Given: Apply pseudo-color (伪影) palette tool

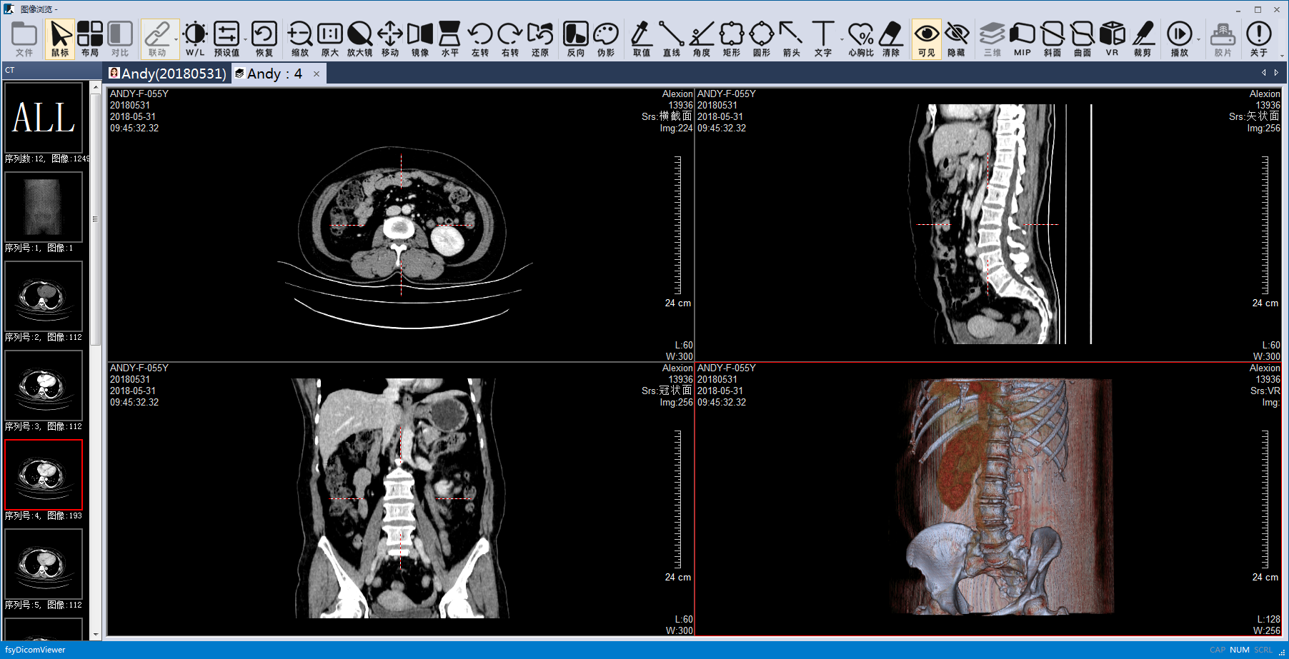Looking at the screenshot, I should 605,39.
